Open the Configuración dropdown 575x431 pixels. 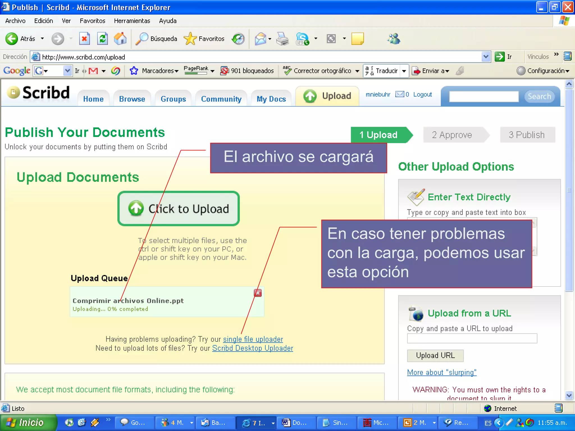543,71
